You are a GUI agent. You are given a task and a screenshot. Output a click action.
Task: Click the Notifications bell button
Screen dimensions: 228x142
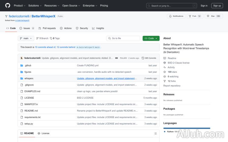coord(176,16)
